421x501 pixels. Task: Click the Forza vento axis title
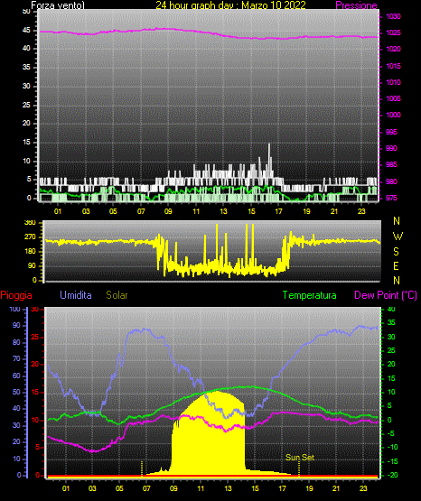(x=58, y=5)
